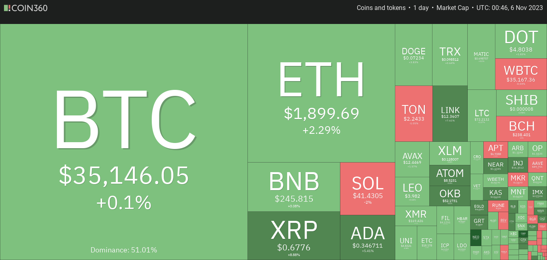Screen dimensions: 547x260
Task: Click the DOGE tile
Action: [414, 55]
